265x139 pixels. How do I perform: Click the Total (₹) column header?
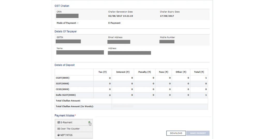(x=199, y=72)
